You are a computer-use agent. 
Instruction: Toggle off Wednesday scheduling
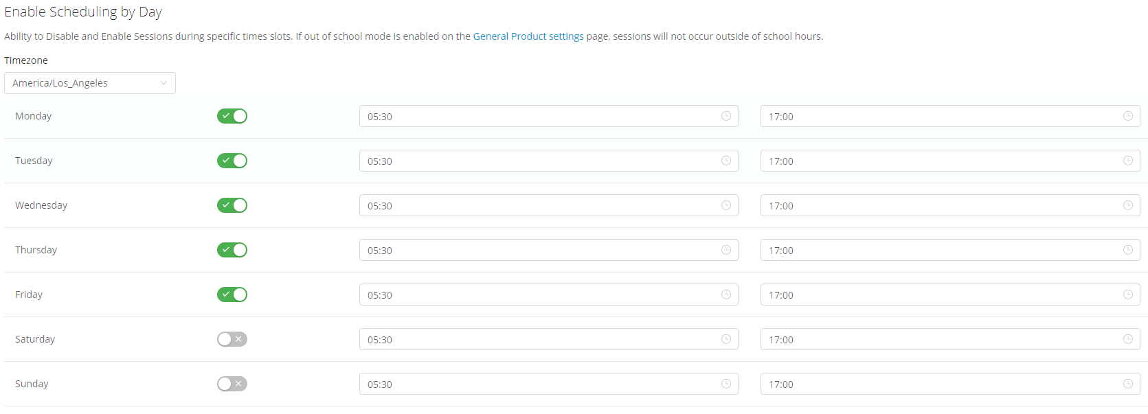[x=232, y=205]
